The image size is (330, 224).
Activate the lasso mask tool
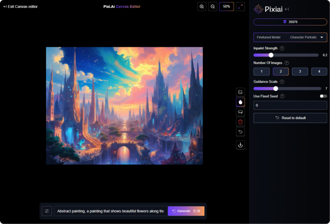point(240,112)
